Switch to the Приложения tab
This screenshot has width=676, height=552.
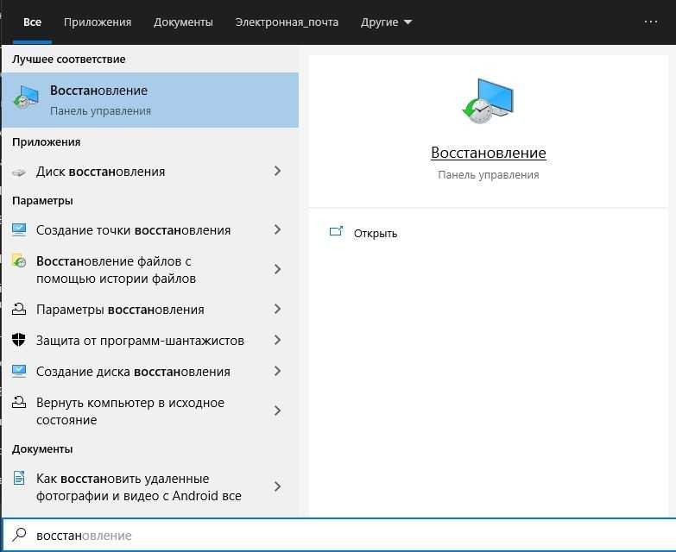[x=98, y=22]
